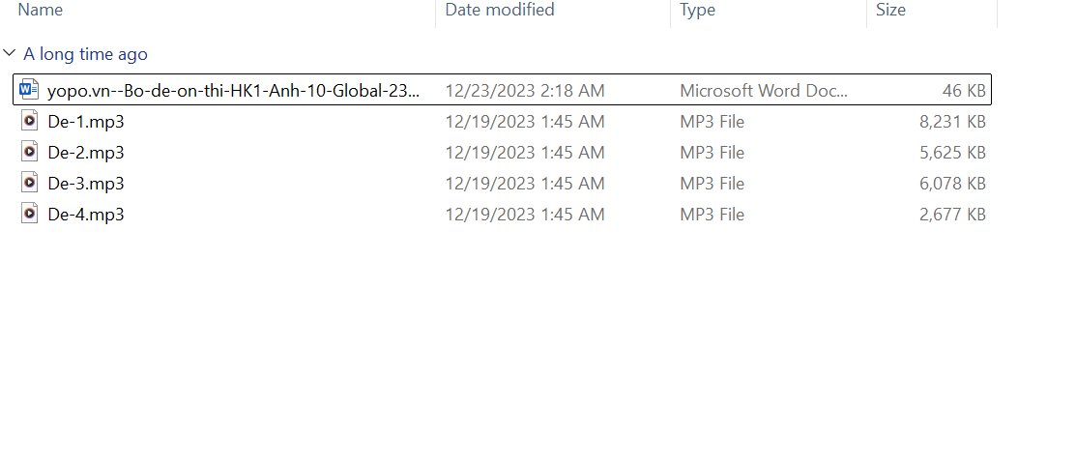1076x462 pixels.
Task: Click the Microsoft Word Doc type entry
Action: (x=763, y=91)
